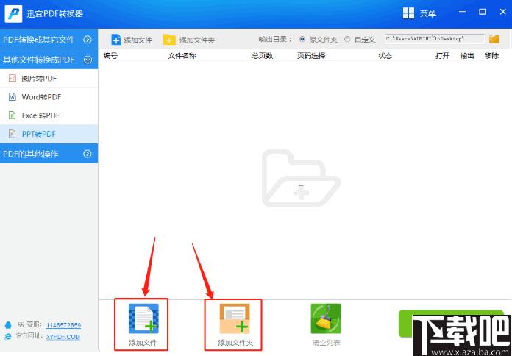This screenshot has height=356, width=512.
Task: Click the 编号 column header
Action: pos(110,55)
